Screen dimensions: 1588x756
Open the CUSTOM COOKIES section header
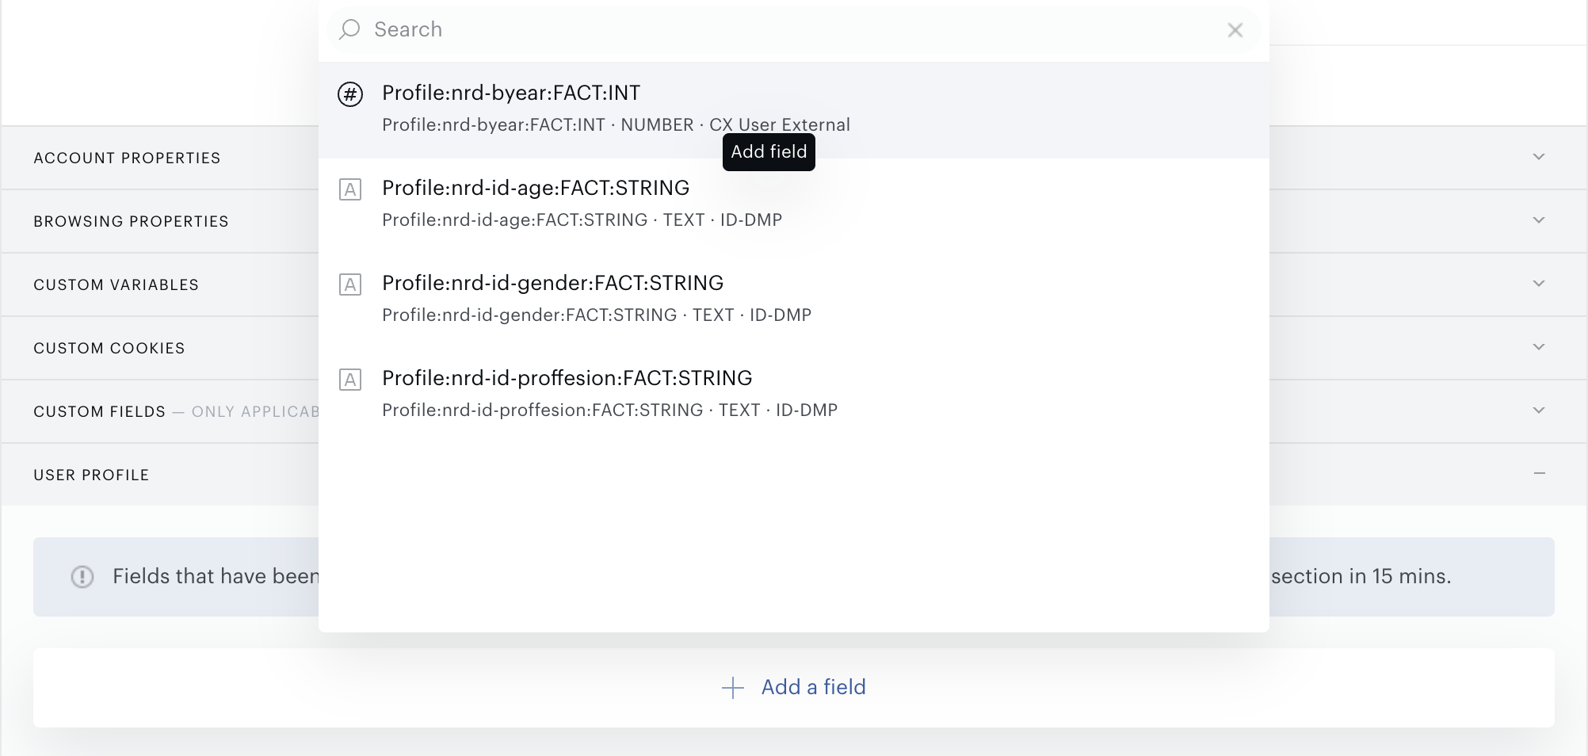click(109, 348)
